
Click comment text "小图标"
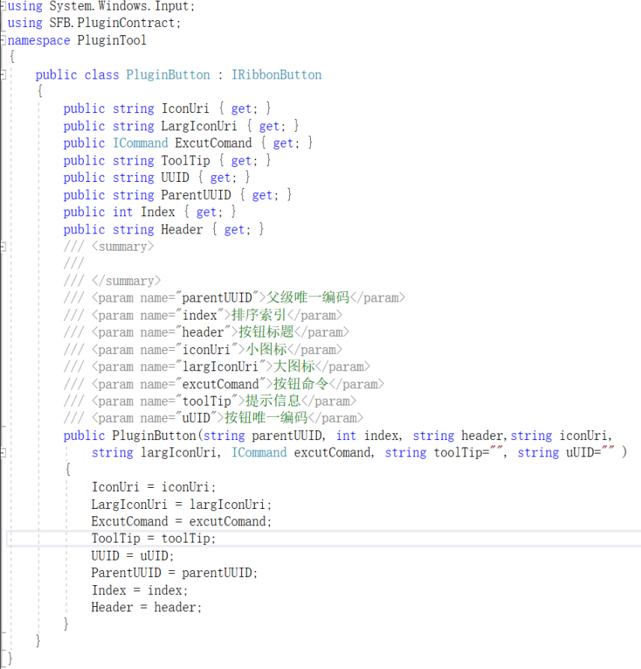pos(266,349)
